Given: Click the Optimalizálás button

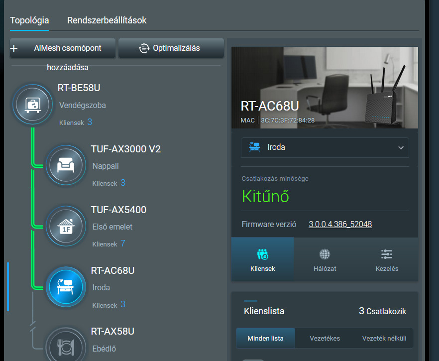Looking at the screenshot, I should [x=171, y=48].
